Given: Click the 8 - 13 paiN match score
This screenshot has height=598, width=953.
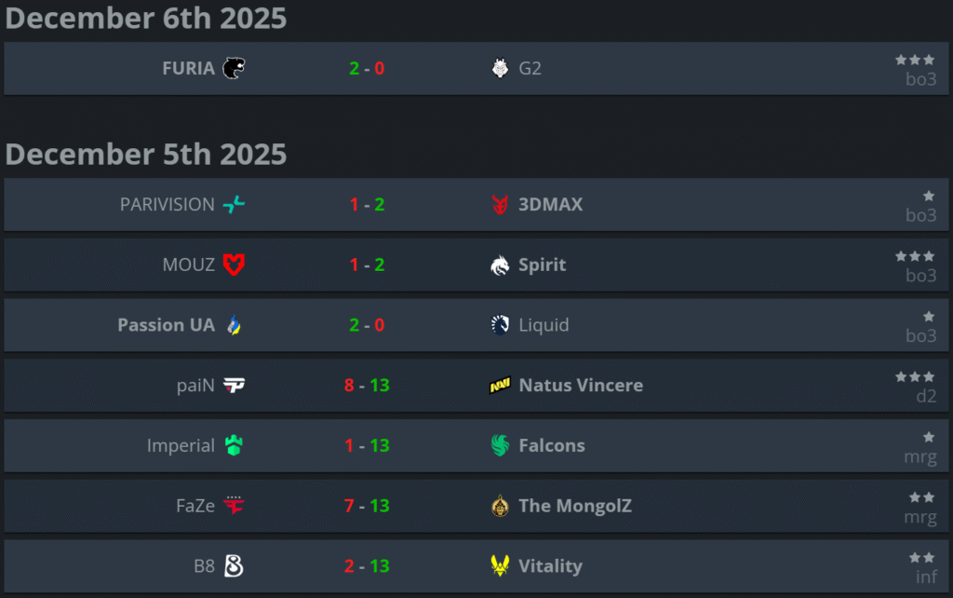Looking at the screenshot, I should 367,386.
